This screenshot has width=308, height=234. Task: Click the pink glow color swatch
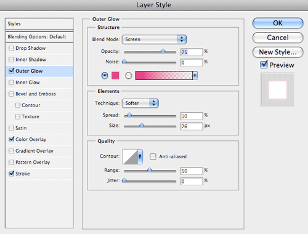(115, 76)
